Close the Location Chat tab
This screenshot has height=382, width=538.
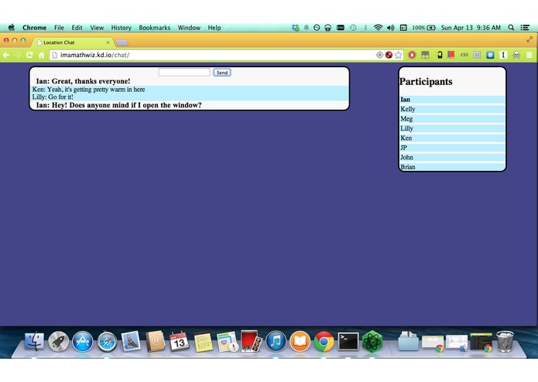pos(108,43)
